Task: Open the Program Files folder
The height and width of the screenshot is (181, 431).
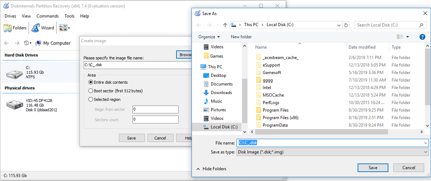Action: pos(275,110)
